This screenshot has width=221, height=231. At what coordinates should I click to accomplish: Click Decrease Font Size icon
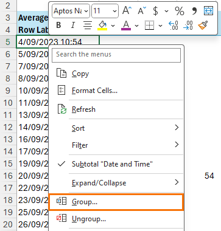[x=142, y=10]
